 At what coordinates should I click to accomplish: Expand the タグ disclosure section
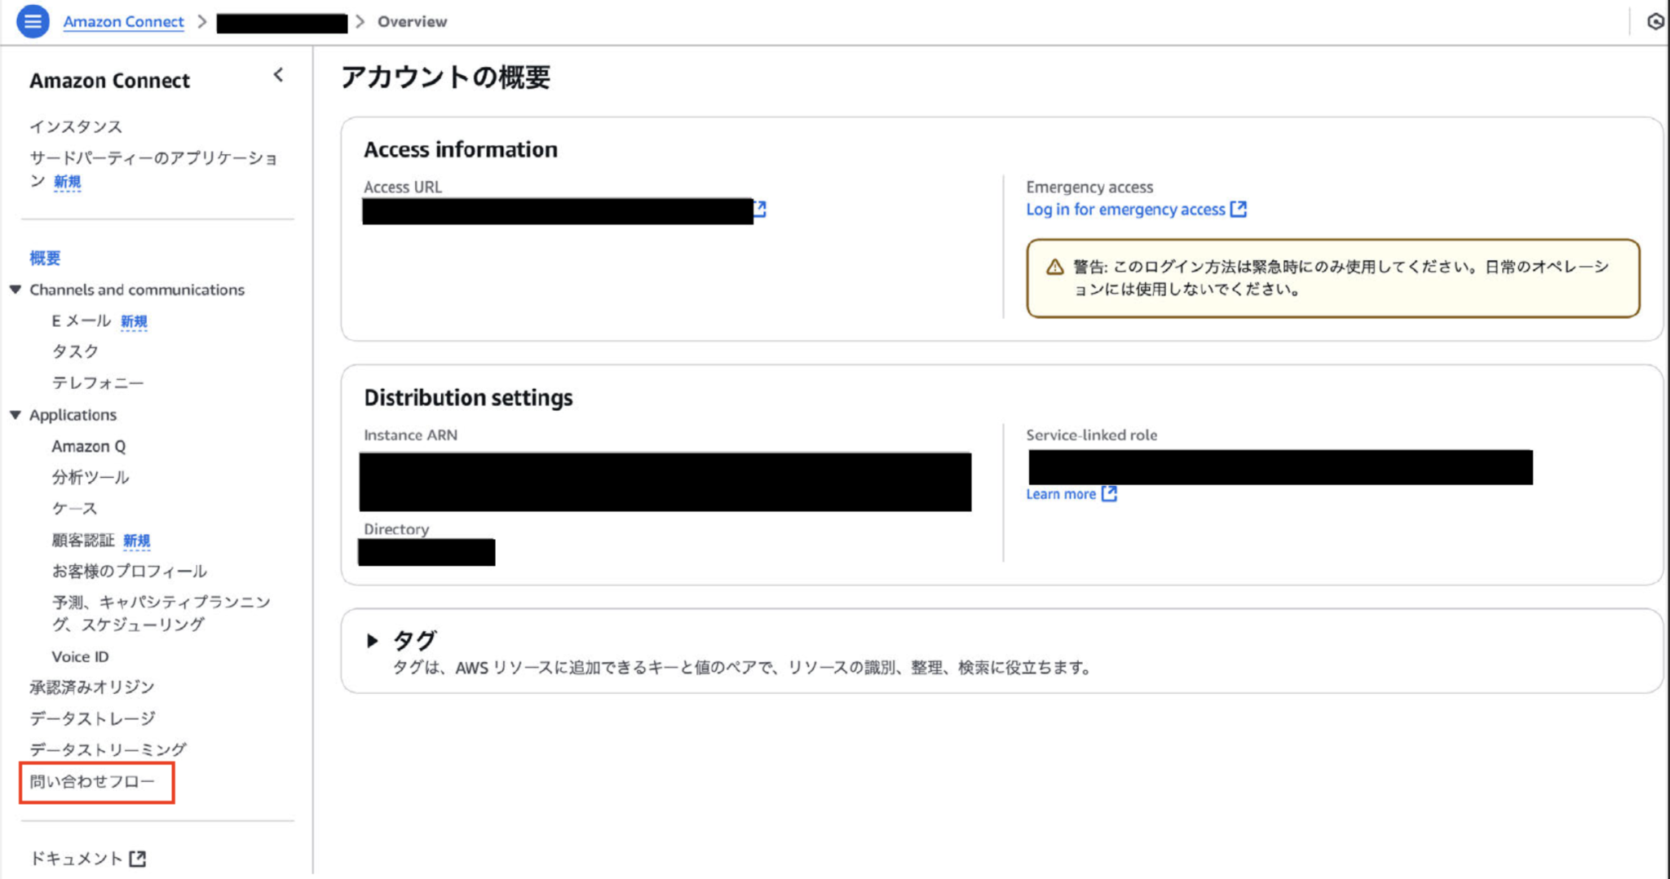373,641
